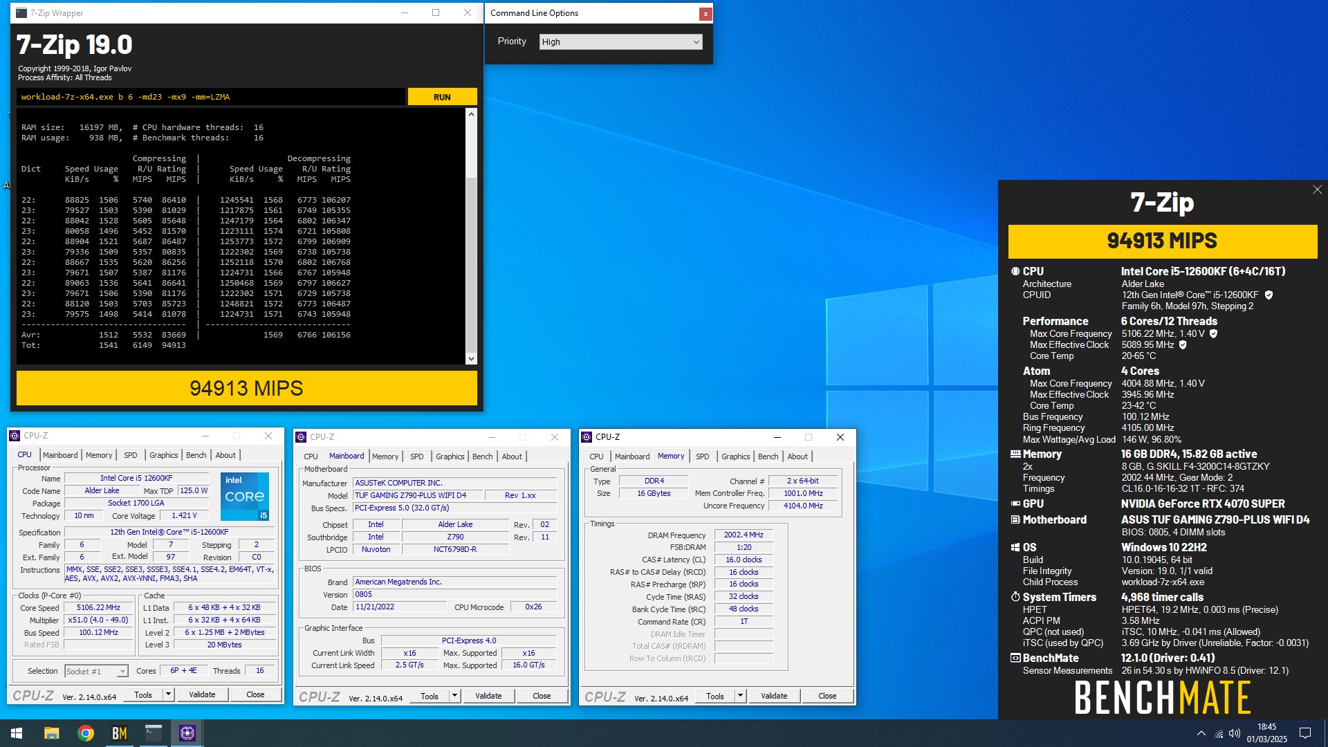Click verified shield next to Max Effective Clock

[x=1183, y=345]
